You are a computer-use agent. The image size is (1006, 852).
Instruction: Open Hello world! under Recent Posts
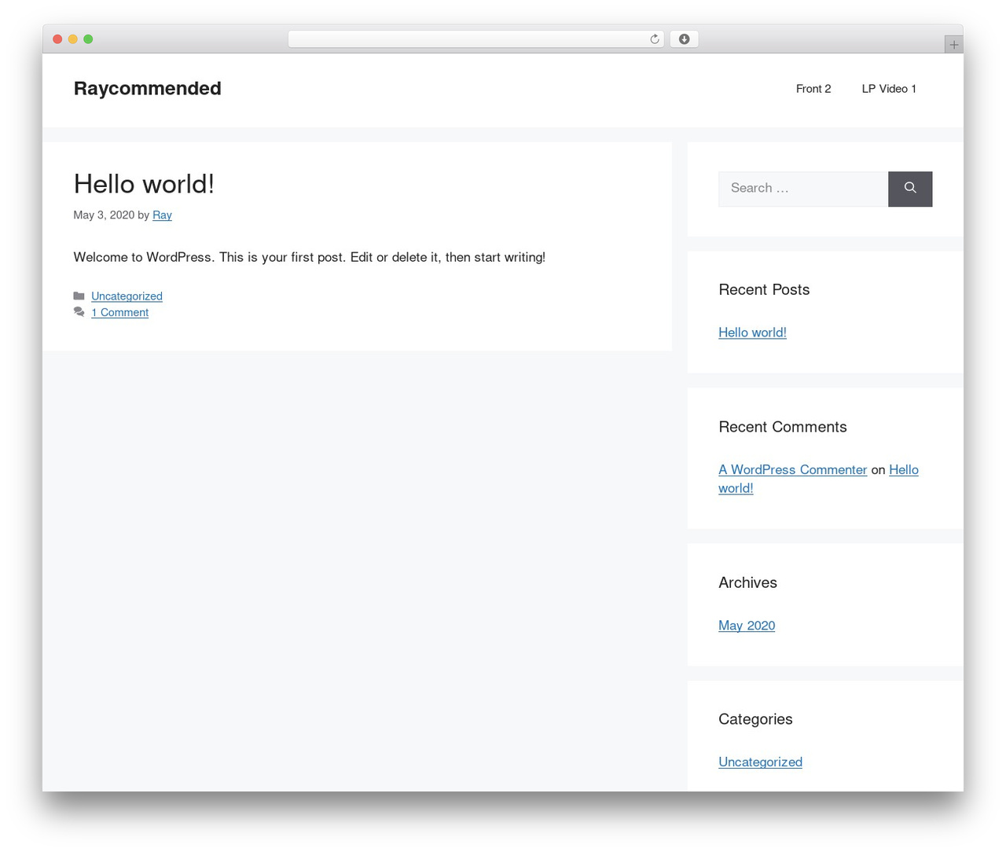[752, 332]
